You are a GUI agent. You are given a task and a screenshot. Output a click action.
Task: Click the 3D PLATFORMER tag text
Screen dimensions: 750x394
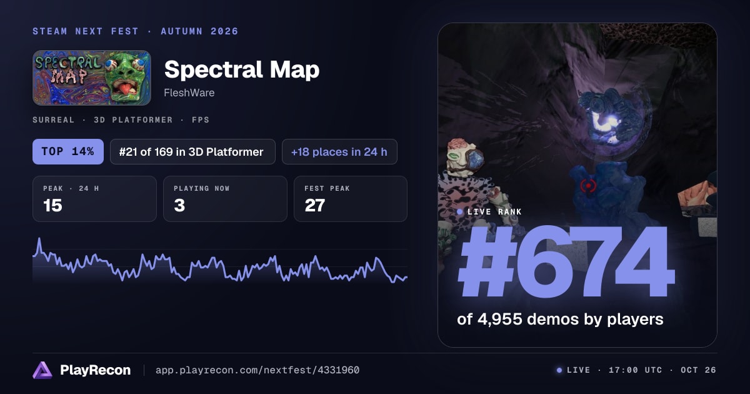point(132,119)
